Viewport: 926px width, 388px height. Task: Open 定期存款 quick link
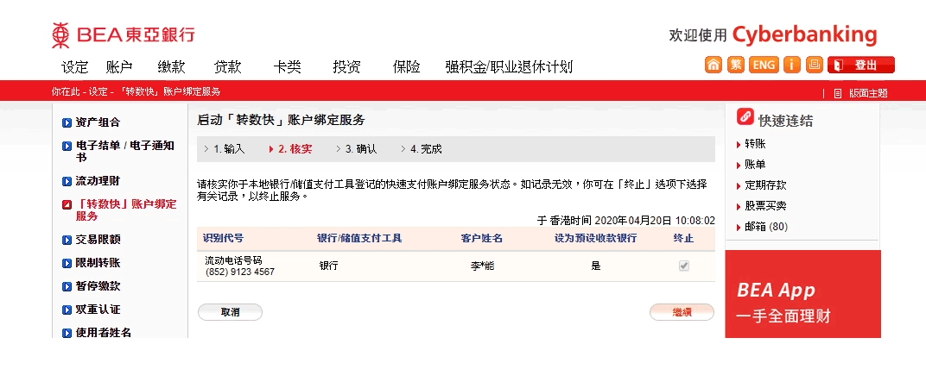(765, 185)
